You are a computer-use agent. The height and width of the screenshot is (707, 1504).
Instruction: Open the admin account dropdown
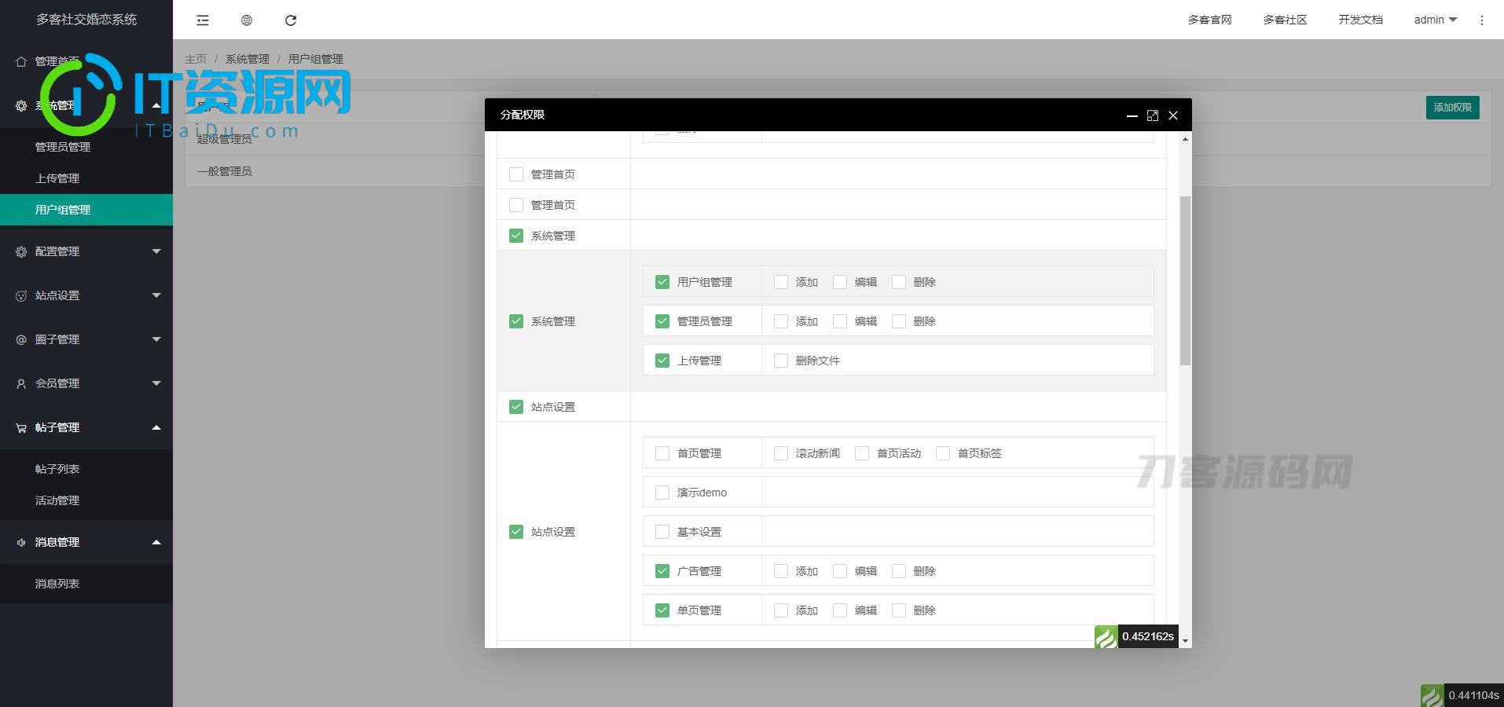(x=1435, y=20)
